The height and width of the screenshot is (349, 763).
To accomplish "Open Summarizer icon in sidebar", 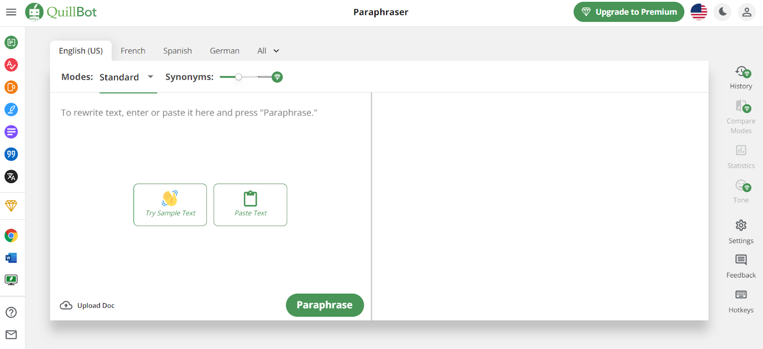I will 11,132.
